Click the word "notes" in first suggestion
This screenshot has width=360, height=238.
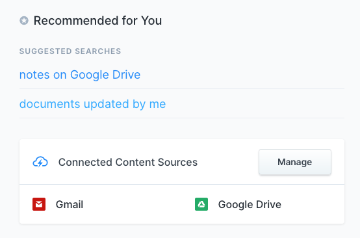pos(34,75)
